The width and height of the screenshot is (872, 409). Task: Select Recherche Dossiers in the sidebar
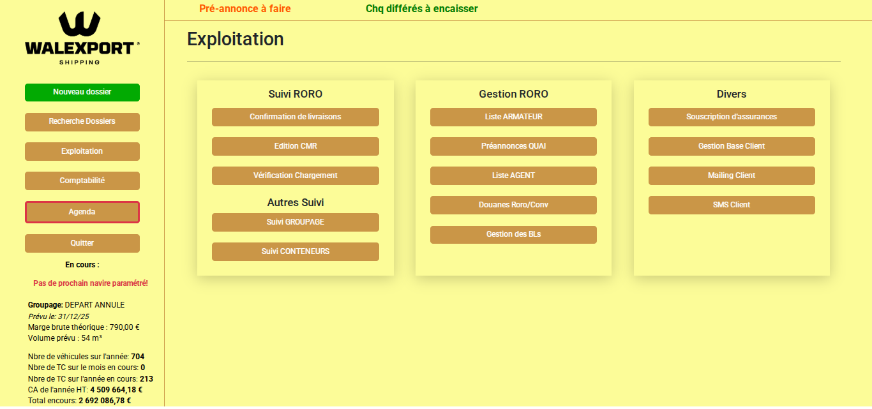coord(82,122)
